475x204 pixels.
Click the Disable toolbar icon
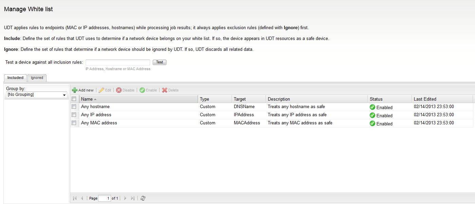click(x=120, y=90)
